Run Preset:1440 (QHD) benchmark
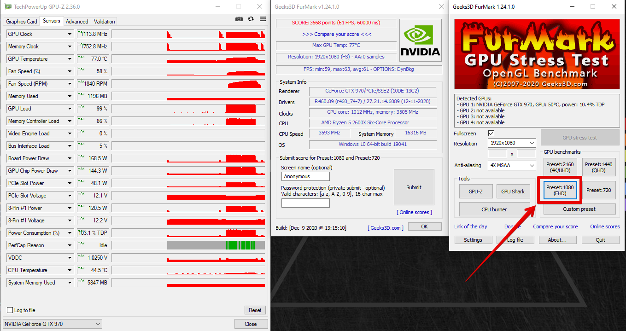626x331 pixels. point(599,168)
